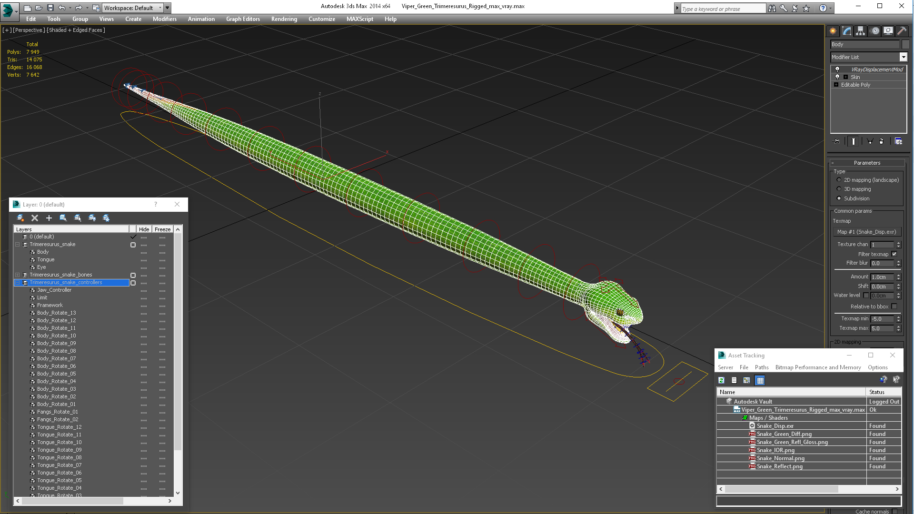Click Refresh icon in Asset Tracking toolbar

point(721,380)
